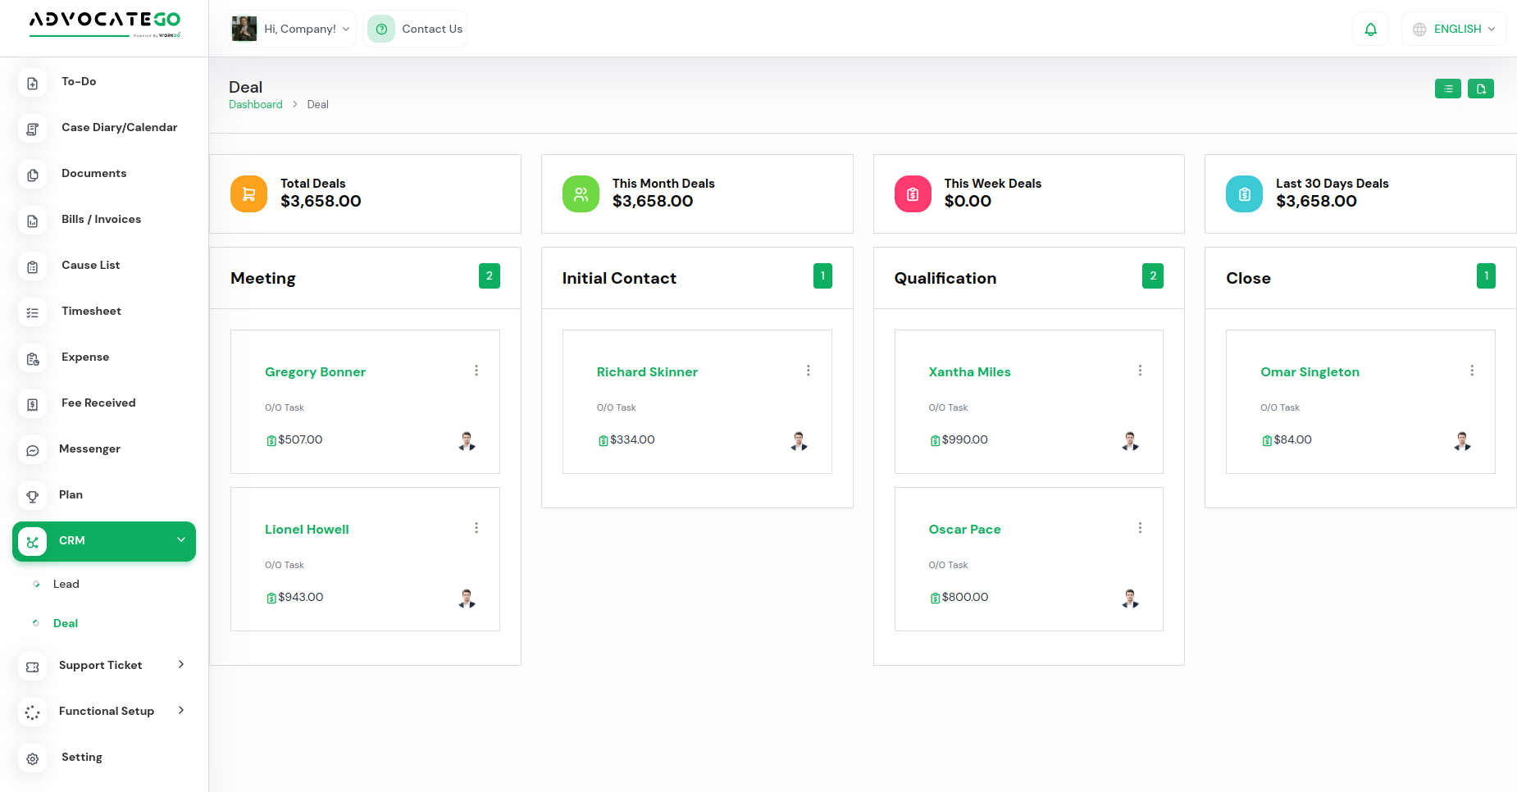Open the To-Do section from the sidebar icon
The image size is (1517, 792).
[x=32, y=83]
